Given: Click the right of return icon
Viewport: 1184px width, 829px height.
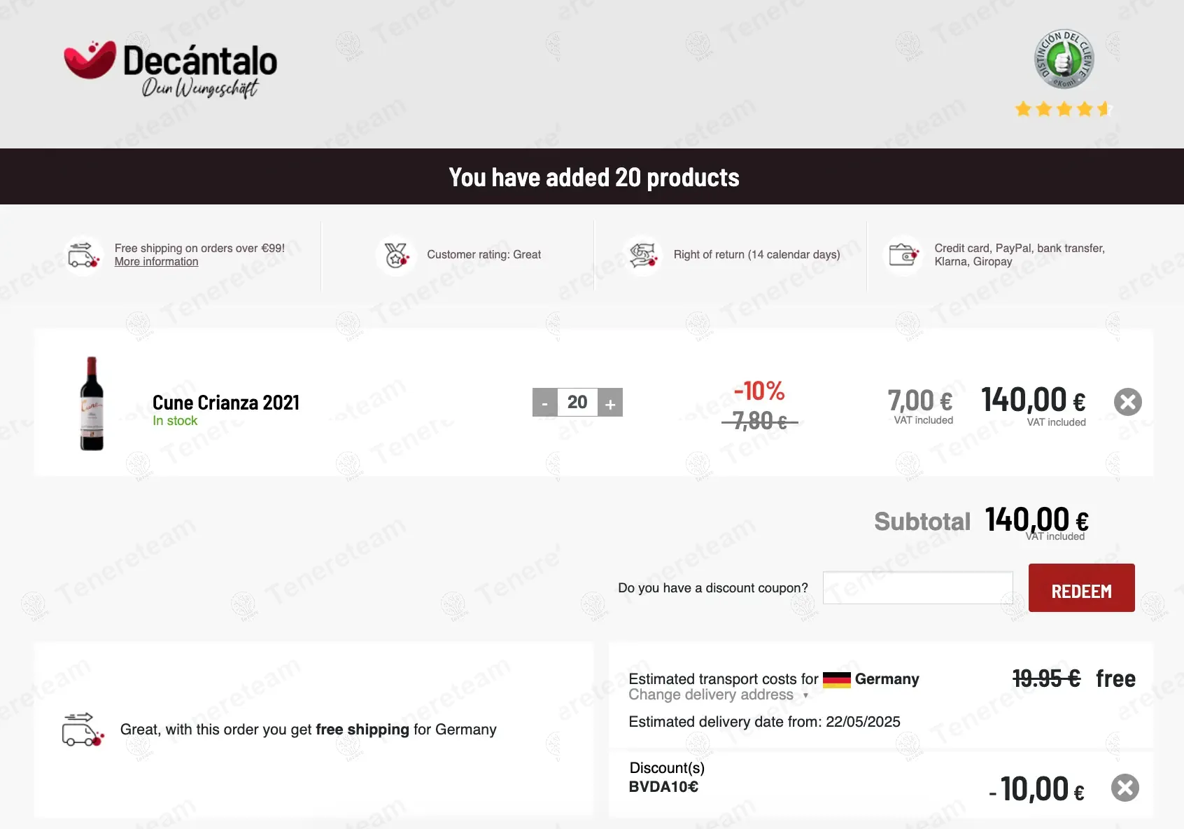Looking at the screenshot, I should pos(642,255).
